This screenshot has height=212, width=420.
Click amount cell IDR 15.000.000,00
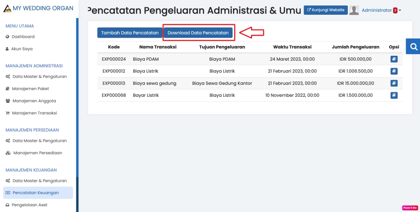click(356, 83)
